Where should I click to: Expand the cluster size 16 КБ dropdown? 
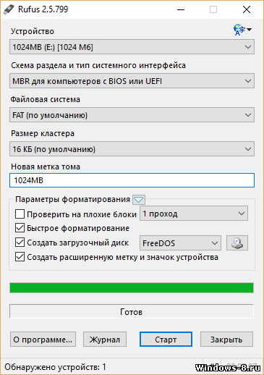(132, 149)
